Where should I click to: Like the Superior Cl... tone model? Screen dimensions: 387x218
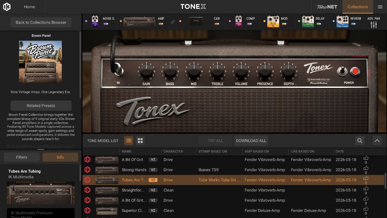(x=366, y=209)
